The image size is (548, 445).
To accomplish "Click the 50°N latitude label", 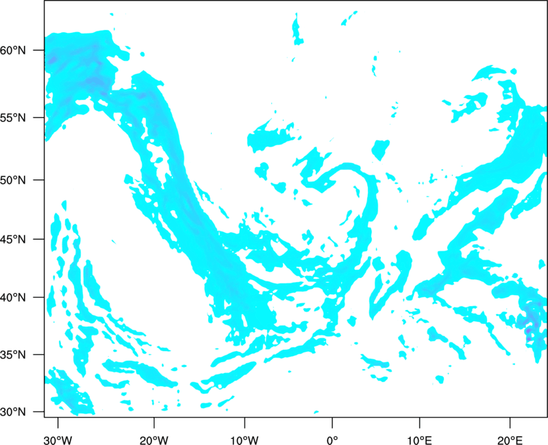I will coord(13,180).
